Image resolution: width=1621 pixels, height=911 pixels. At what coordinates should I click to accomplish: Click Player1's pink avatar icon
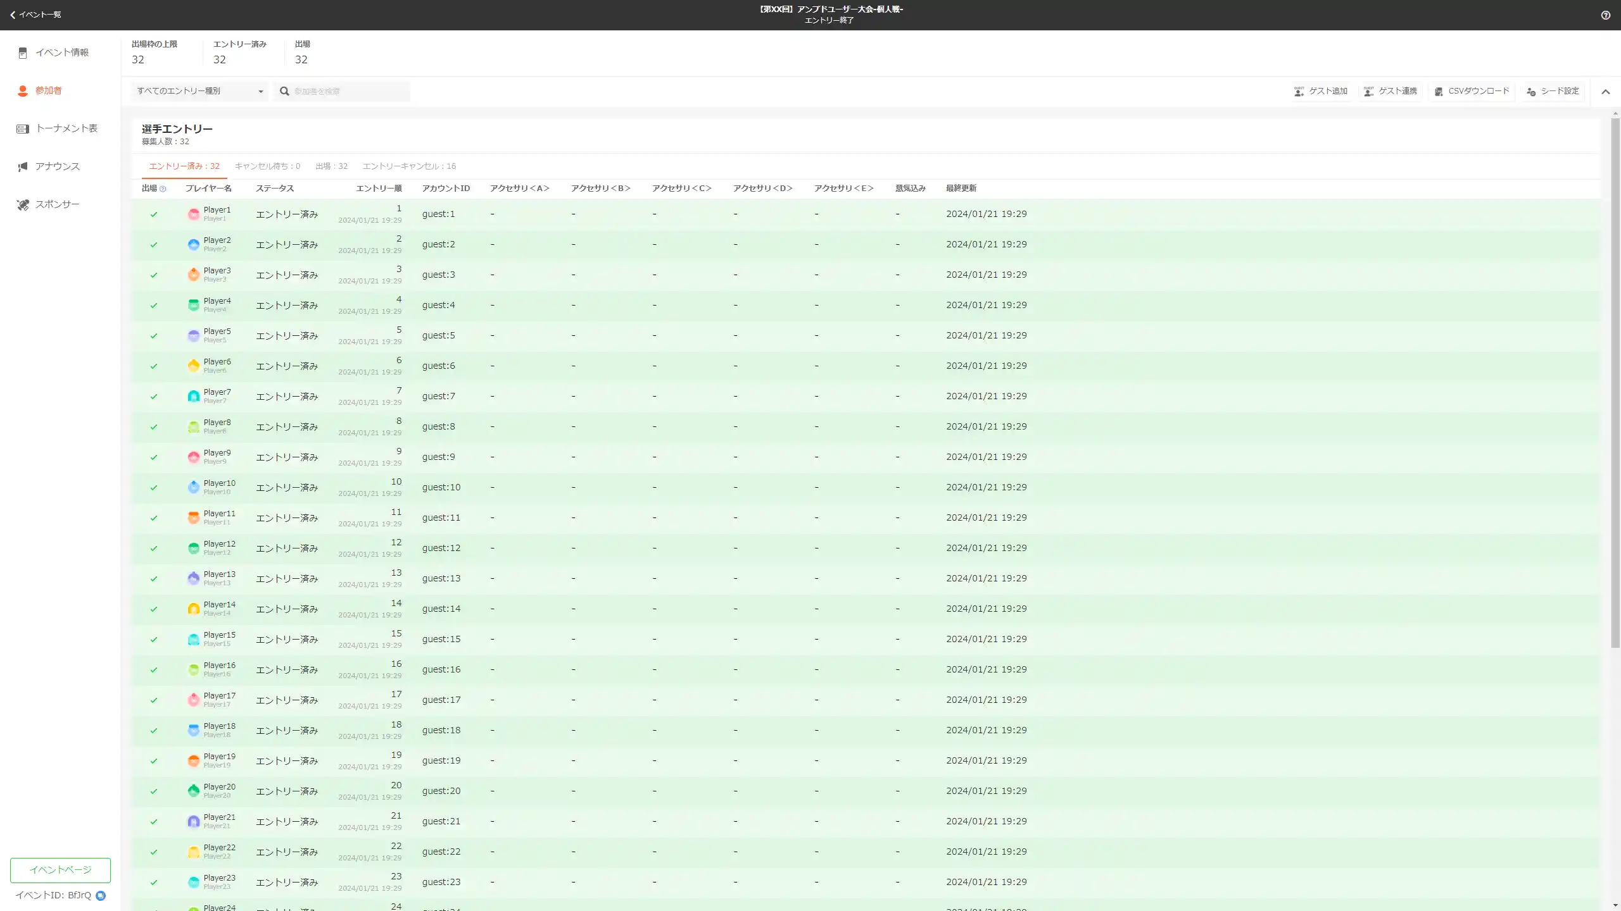194,214
